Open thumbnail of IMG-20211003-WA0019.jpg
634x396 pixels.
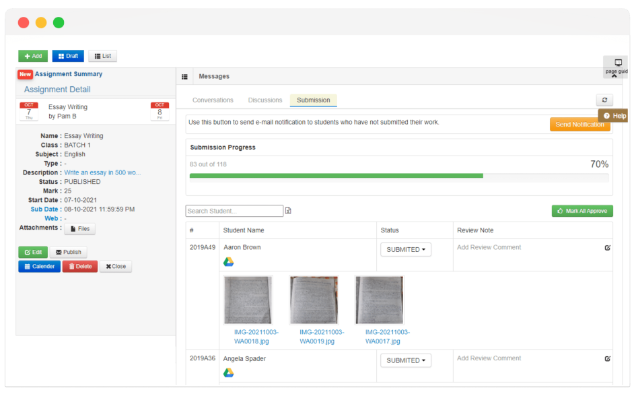click(314, 300)
